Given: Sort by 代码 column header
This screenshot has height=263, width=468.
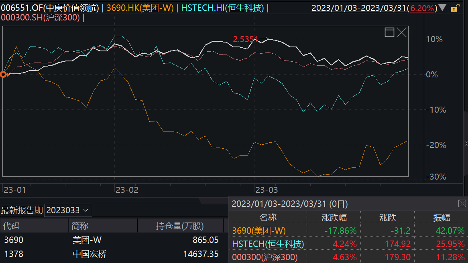Looking at the screenshot, I should pos(11,226).
